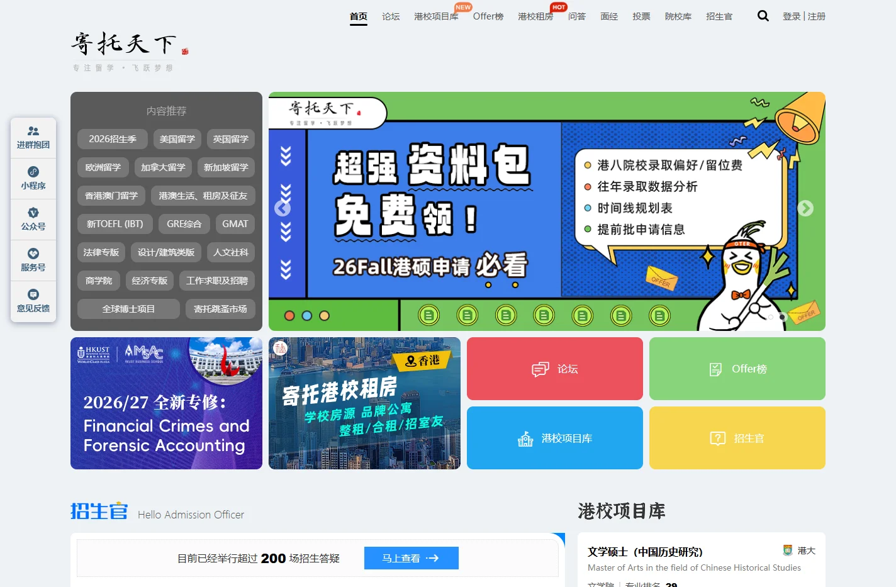Open the red 论坛 tile
This screenshot has height=587, width=896.
pos(555,369)
